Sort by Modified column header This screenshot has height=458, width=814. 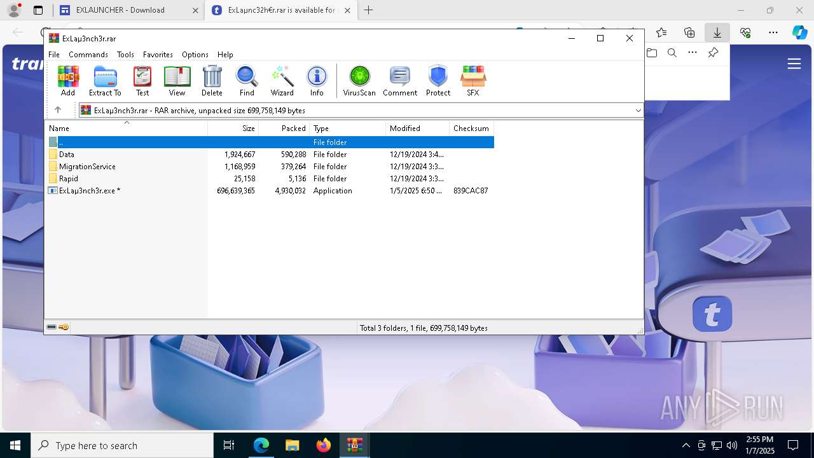[418, 128]
